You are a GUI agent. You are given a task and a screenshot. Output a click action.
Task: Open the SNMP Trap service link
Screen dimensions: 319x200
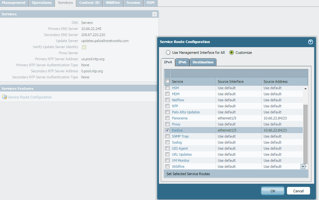click(x=180, y=136)
